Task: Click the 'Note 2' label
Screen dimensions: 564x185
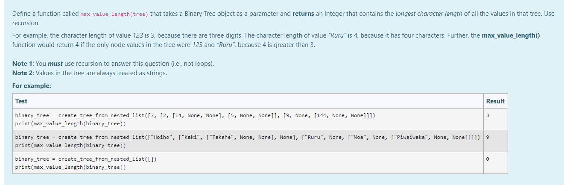Action: (23, 73)
